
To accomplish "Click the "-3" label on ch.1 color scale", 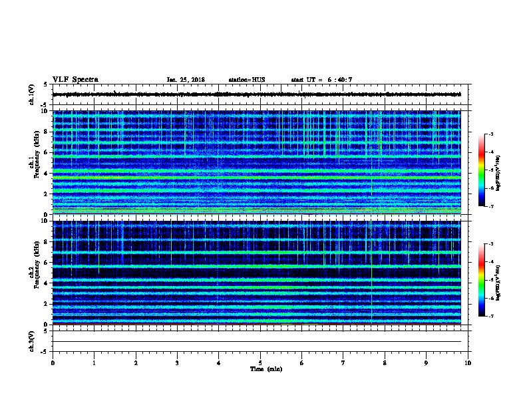I will tap(490, 134).
